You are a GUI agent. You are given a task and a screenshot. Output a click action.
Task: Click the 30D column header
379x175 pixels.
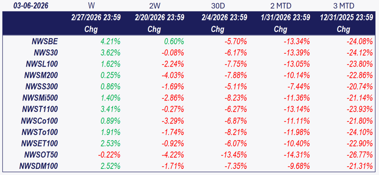pyautogui.click(x=218, y=6)
